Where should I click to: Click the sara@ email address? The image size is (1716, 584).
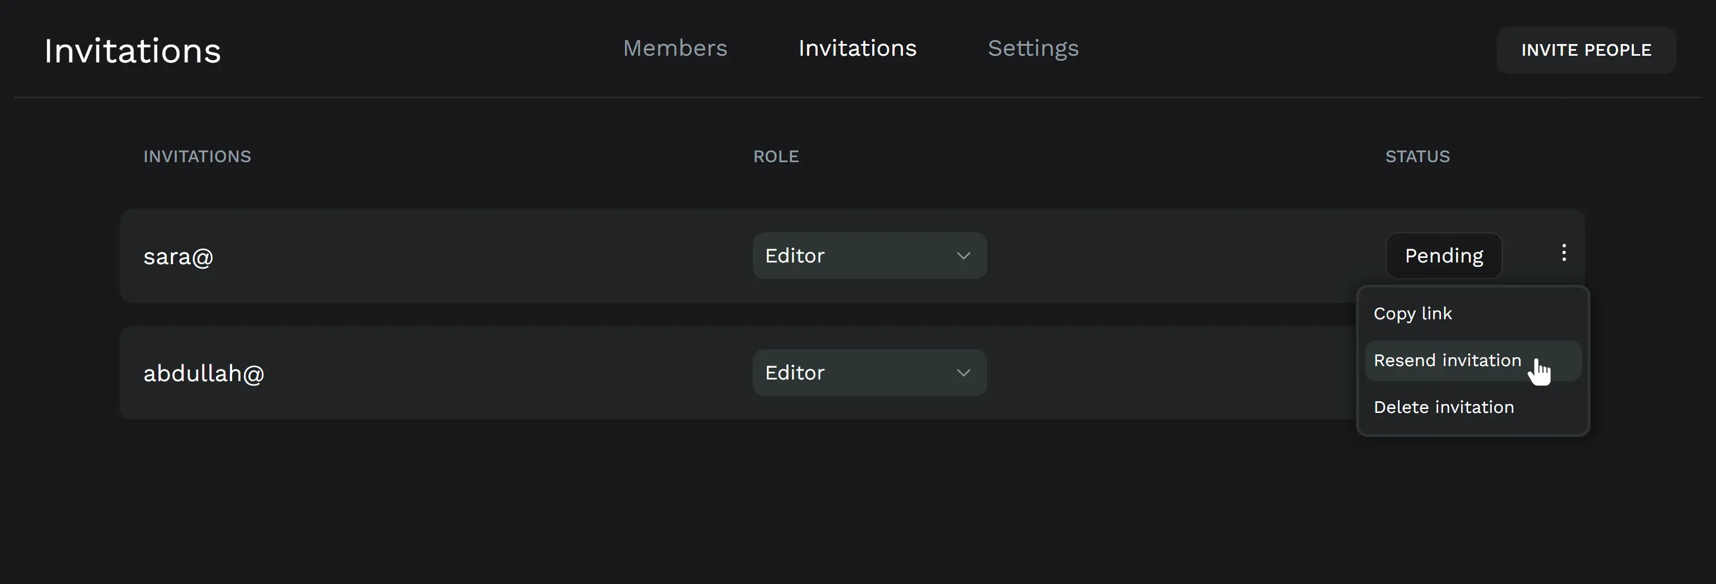179,257
